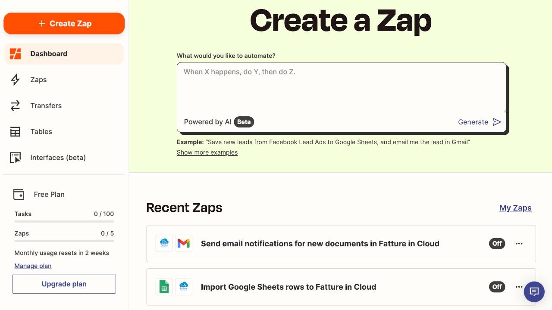Open the chat support bubble icon
The image size is (552, 310).
coord(534,291)
